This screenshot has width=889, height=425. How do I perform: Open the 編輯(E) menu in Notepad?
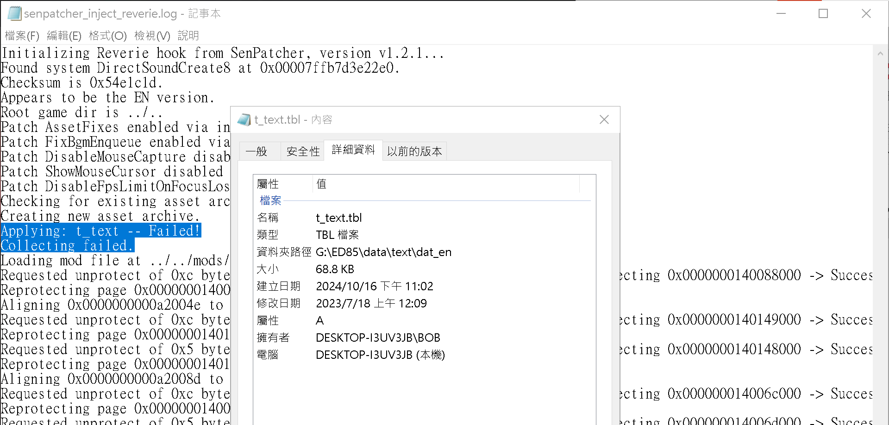(64, 36)
